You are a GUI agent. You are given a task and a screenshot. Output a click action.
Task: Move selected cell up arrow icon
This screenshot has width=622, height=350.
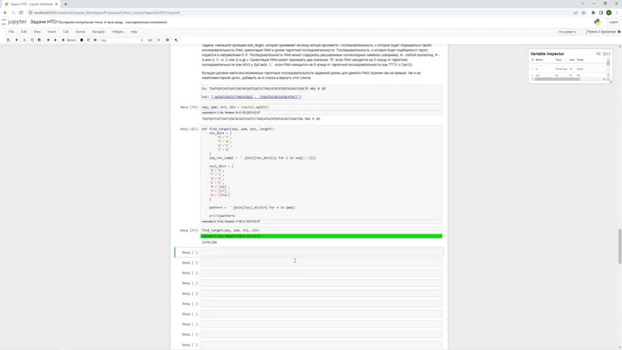[x=48, y=40]
